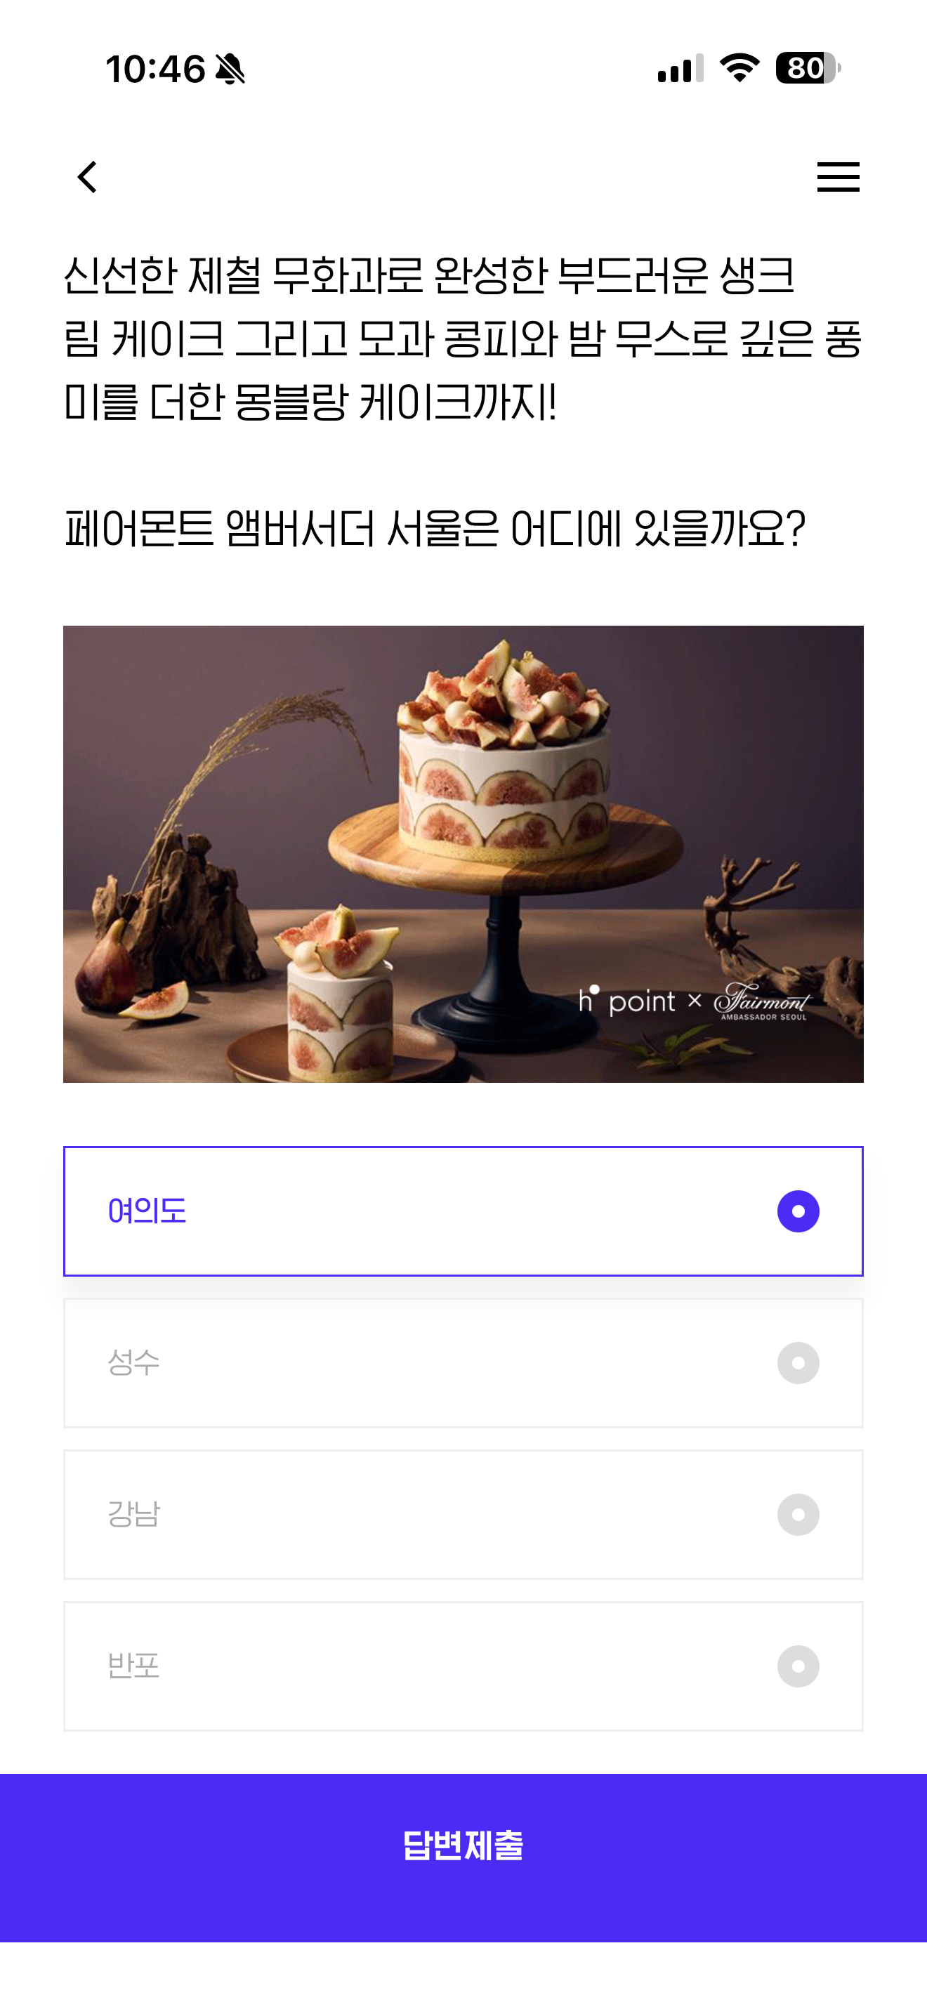927x2014 pixels.
Task: Select the 반포 radio button
Action: 798,1666
